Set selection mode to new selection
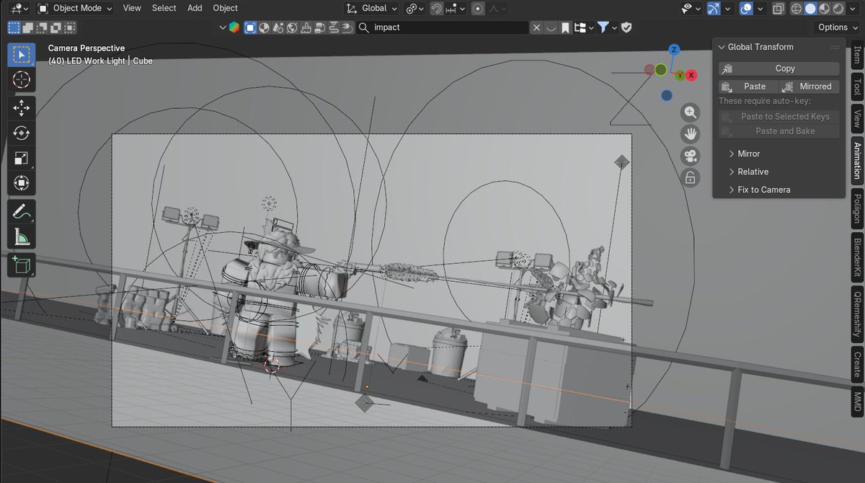Image resolution: width=865 pixels, height=483 pixels. pos(14,27)
